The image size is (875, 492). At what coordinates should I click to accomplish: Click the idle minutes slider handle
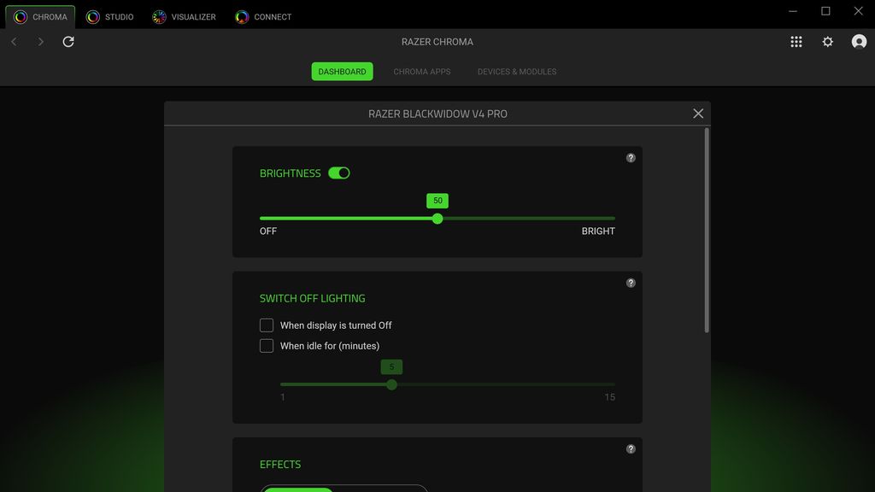pyautogui.click(x=391, y=384)
